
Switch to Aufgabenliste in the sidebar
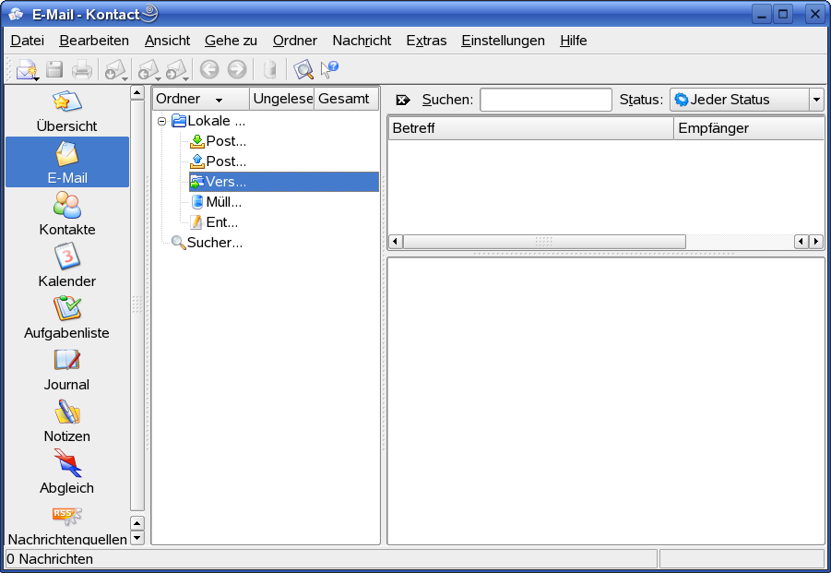click(x=67, y=317)
